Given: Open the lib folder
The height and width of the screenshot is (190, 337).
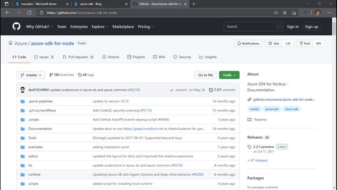Looking at the screenshot, I should [x=30, y=165].
